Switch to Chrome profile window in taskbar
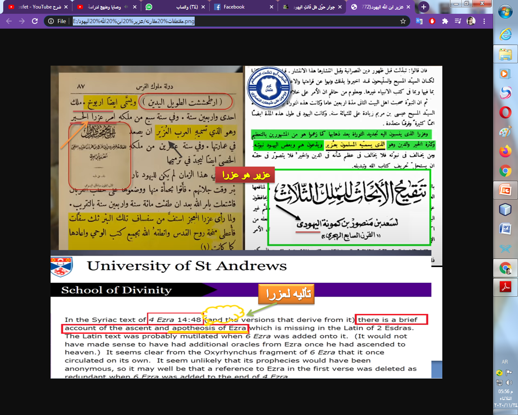This screenshot has width=518, height=415. tap(505, 268)
